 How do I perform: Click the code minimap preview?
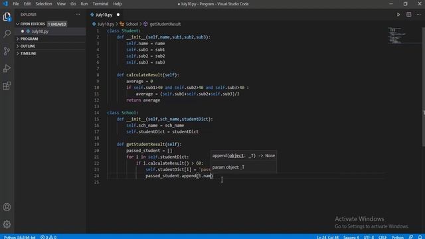coord(396,35)
